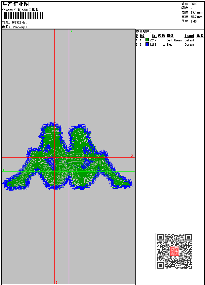Image resolution: width=205 pixels, height=285 pixels.
Task: Click red marker 2 at right edge
Action: pyautogui.click(x=132, y=156)
